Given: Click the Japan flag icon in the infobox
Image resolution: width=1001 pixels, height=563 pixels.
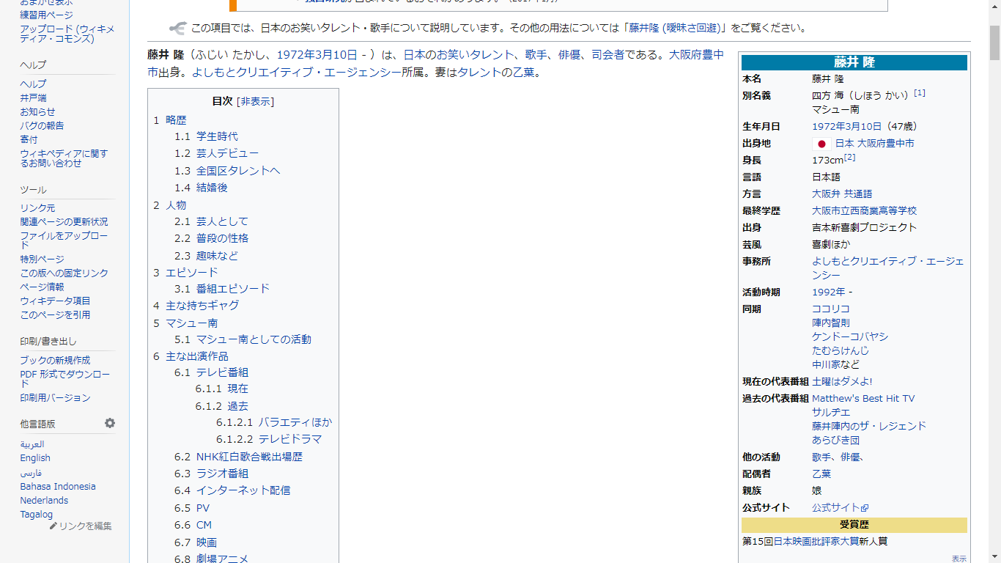Looking at the screenshot, I should [x=821, y=144].
